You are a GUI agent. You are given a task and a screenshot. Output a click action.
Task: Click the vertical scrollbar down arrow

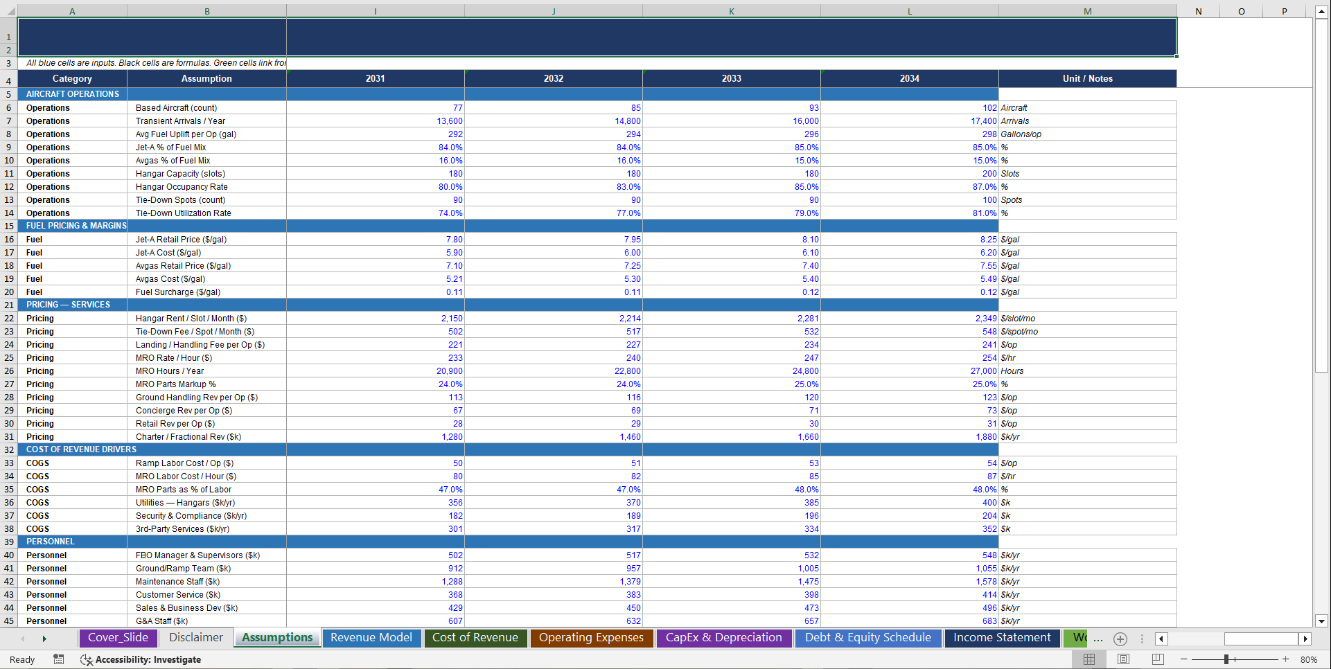tap(1323, 621)
